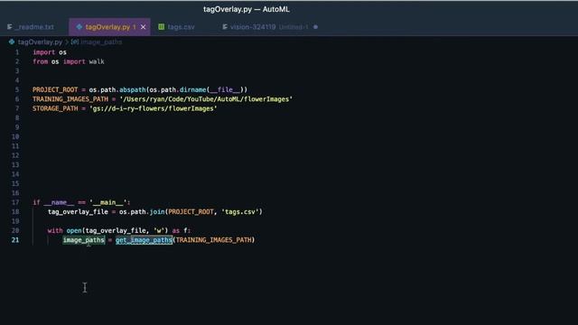This screenshot has height=325, width=578.
Task: Close the tagOverlay.py tab
Action: (x=144, y=27)
